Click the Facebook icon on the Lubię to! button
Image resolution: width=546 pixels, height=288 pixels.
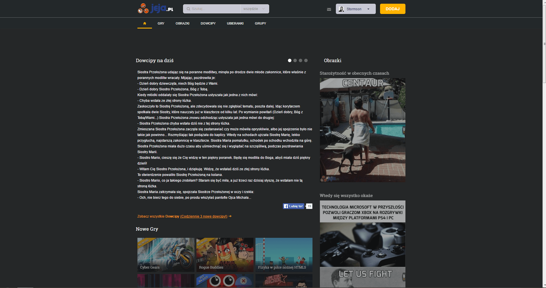(286, 206)
